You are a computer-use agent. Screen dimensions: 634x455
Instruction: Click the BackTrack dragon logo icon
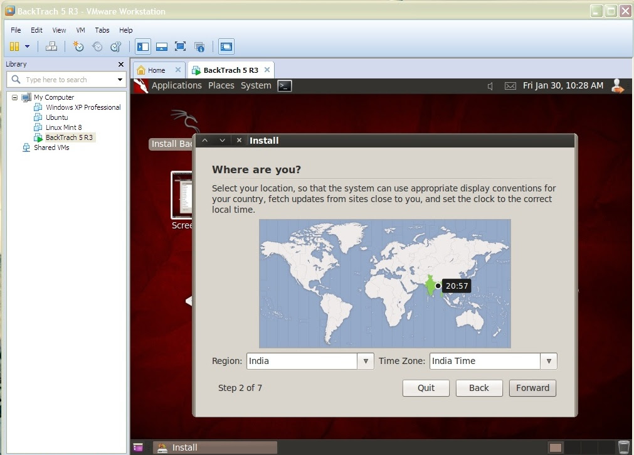140,86
